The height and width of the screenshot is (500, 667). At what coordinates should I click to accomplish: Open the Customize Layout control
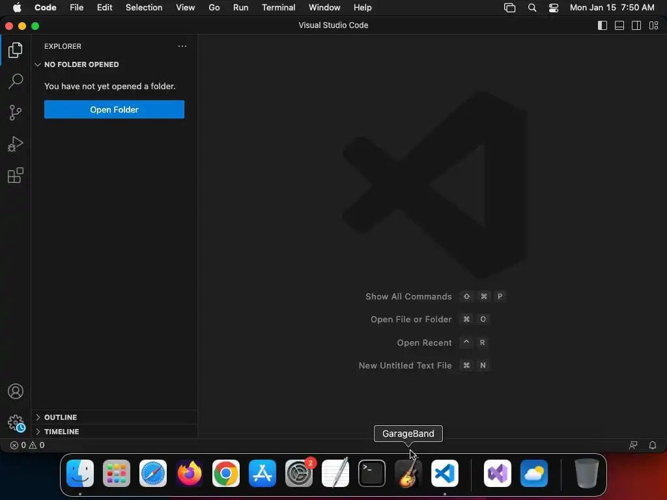pyautogui.click(x=654, y=25)
